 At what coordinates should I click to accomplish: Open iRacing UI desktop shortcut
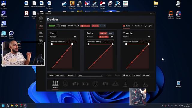pos(87,4)
